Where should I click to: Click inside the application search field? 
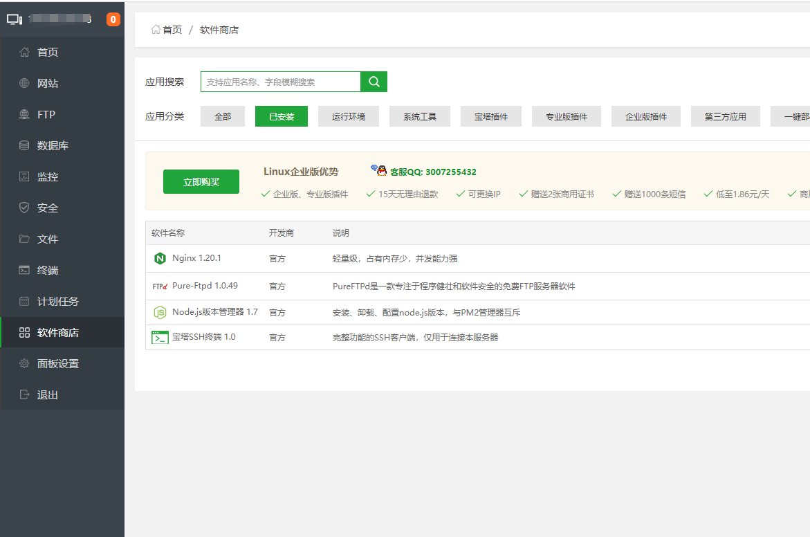[x=277, y=81]
